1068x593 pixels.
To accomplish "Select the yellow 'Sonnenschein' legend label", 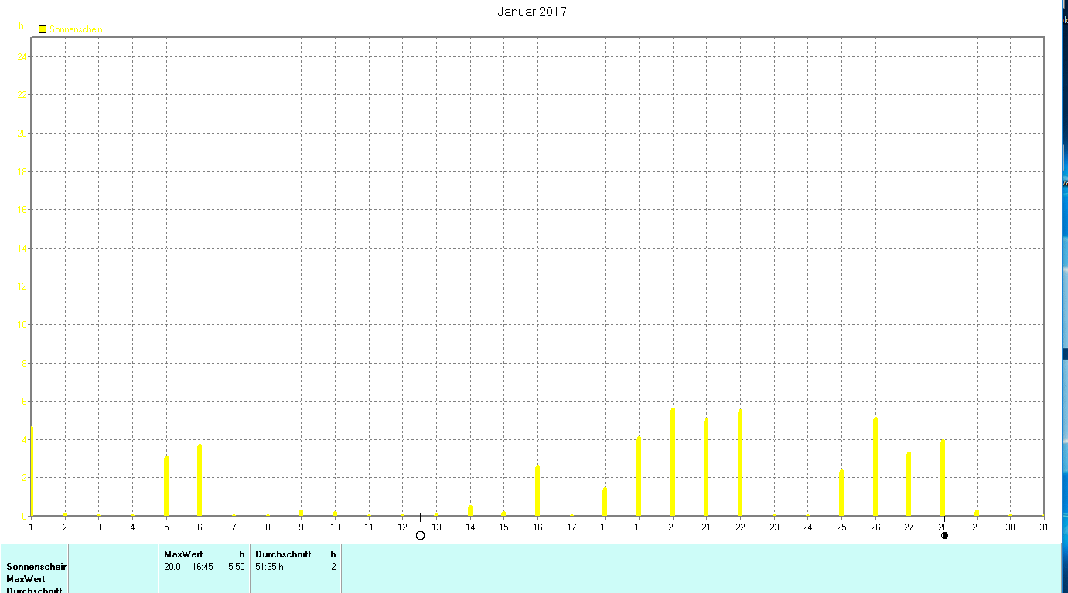I will point(76,29).
